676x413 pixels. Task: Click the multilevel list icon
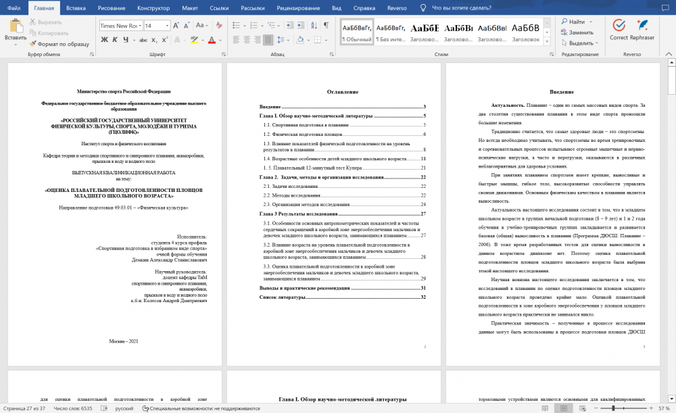tap(271, 26)
